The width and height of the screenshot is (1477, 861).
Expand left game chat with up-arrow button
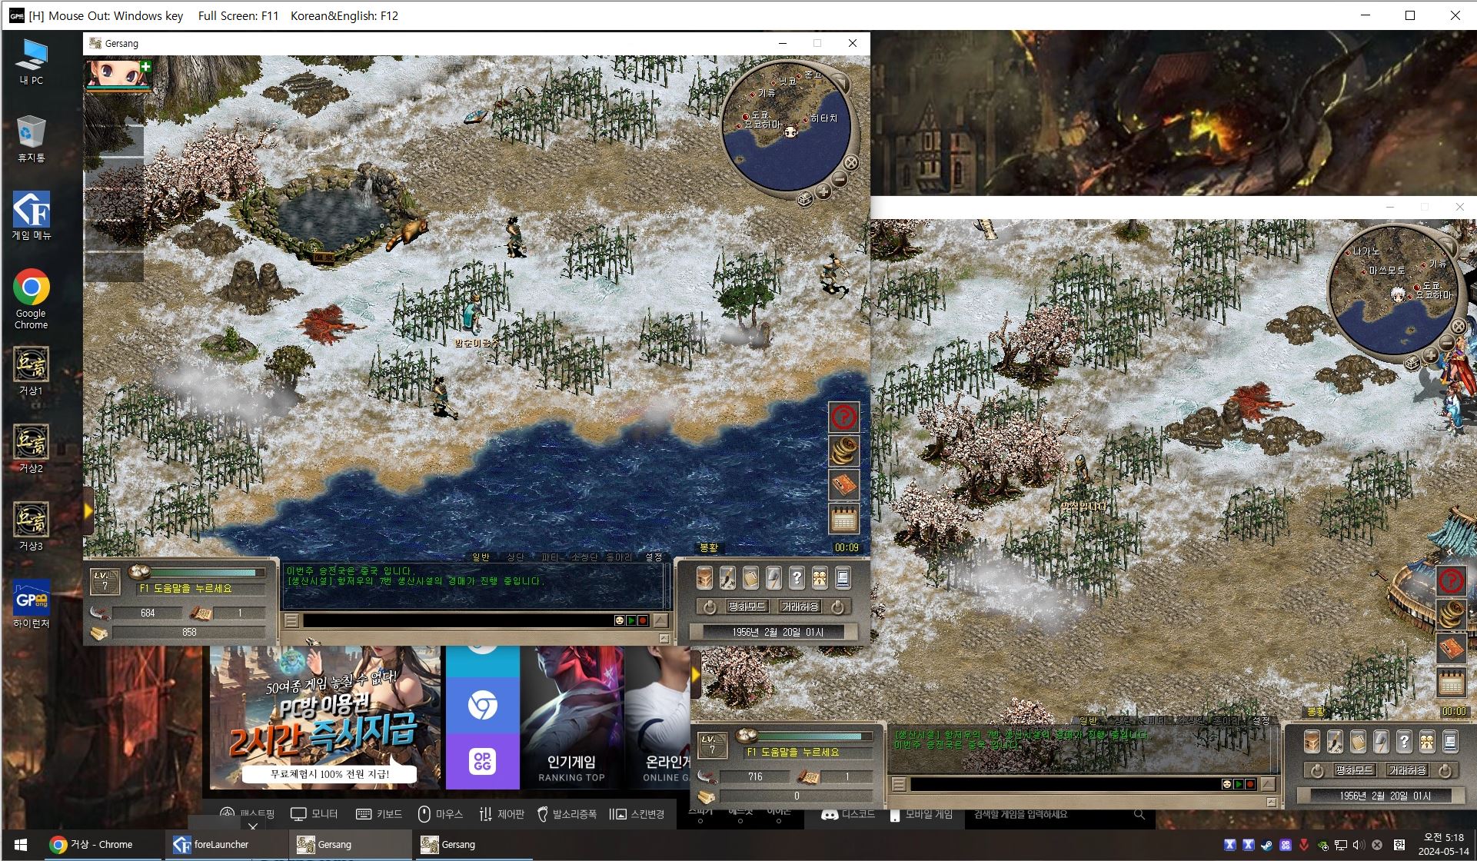660,620
